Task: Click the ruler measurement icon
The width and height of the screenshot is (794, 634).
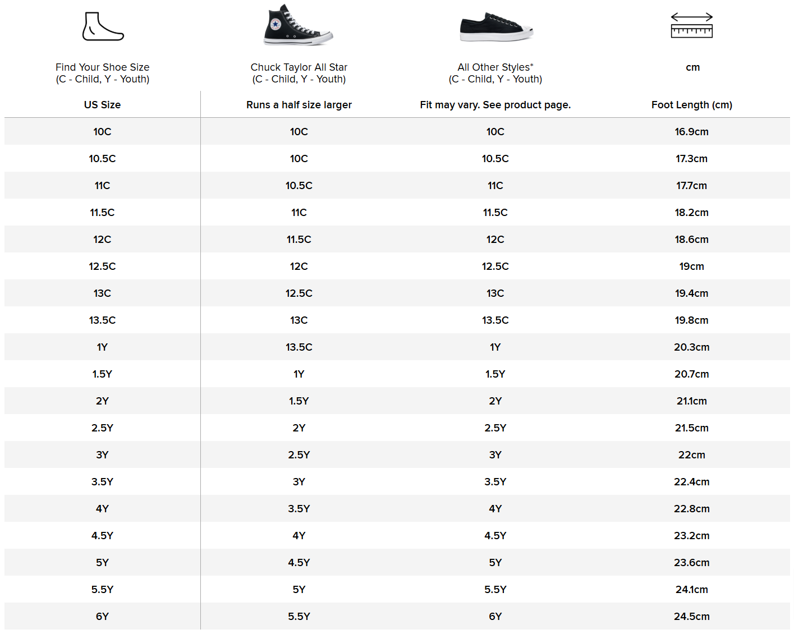Action: 691,26
